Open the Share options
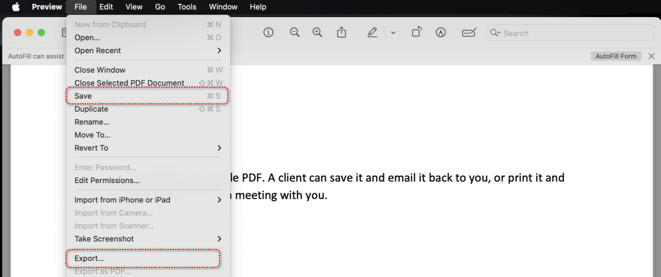Viewport: 661px width, 277px height. click(x=341, y=32)
